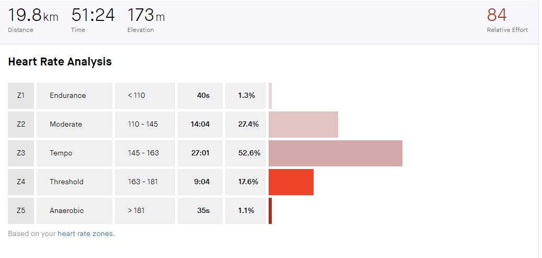The height and width of the screenshot is (258, 542).
Task: Select the Z4 zone cell
Action: coord(21,182)
